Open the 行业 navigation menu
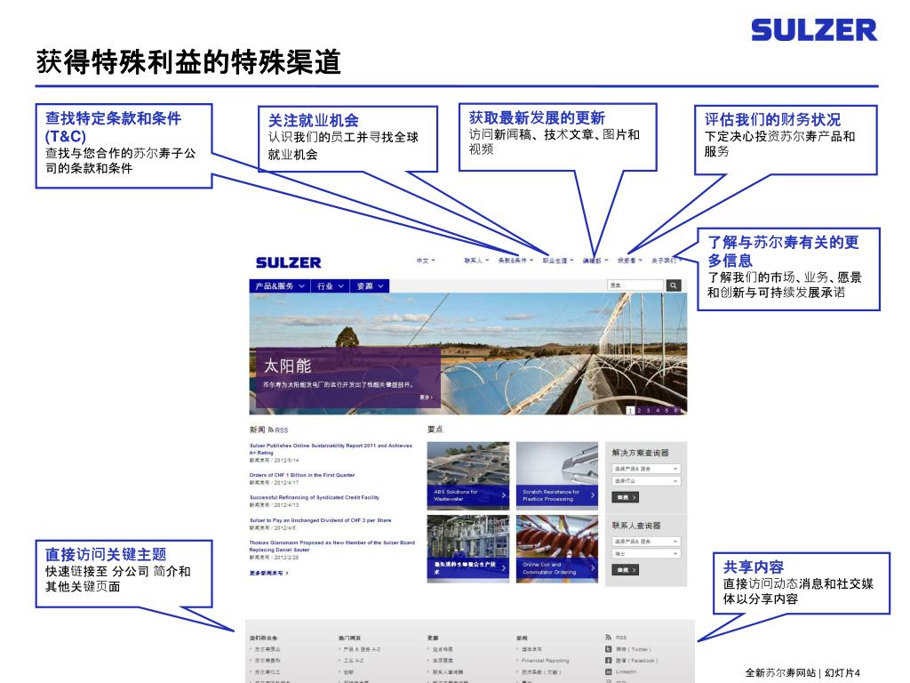 pos(331,285)
